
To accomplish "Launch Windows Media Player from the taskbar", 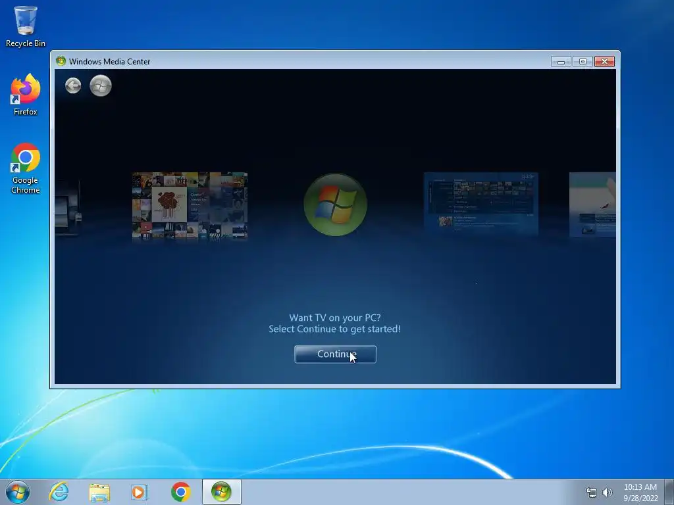I will tap(140, 492).
